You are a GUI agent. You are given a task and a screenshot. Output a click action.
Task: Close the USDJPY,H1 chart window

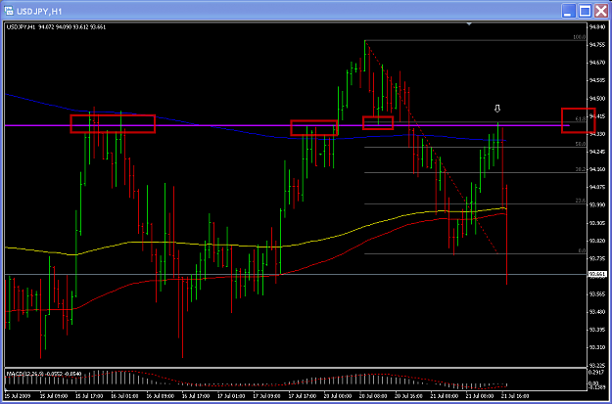coord(601,11)
